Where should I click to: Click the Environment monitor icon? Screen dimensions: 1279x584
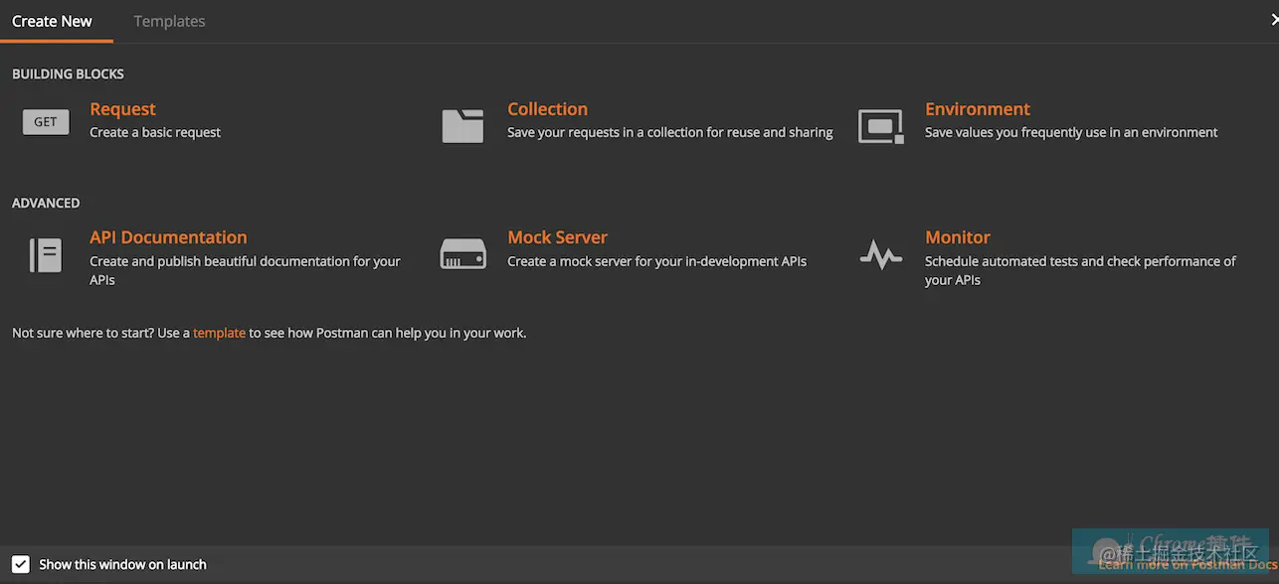click(x=881, y=126)
